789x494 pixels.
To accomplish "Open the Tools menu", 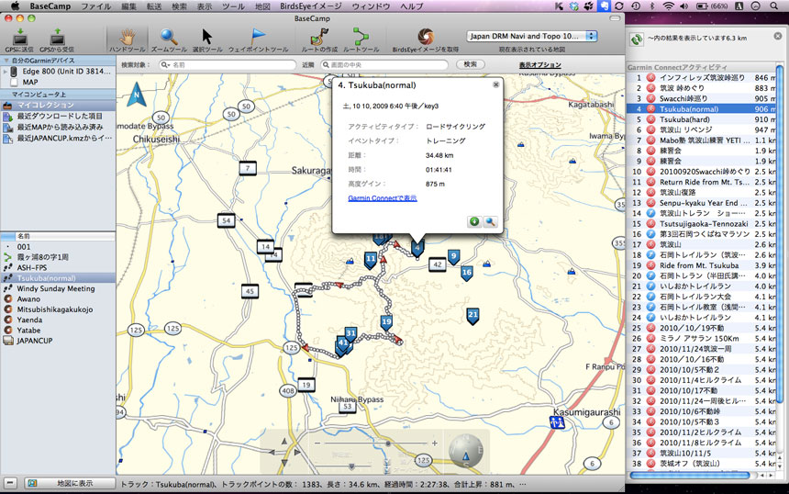I will point(233,6).
